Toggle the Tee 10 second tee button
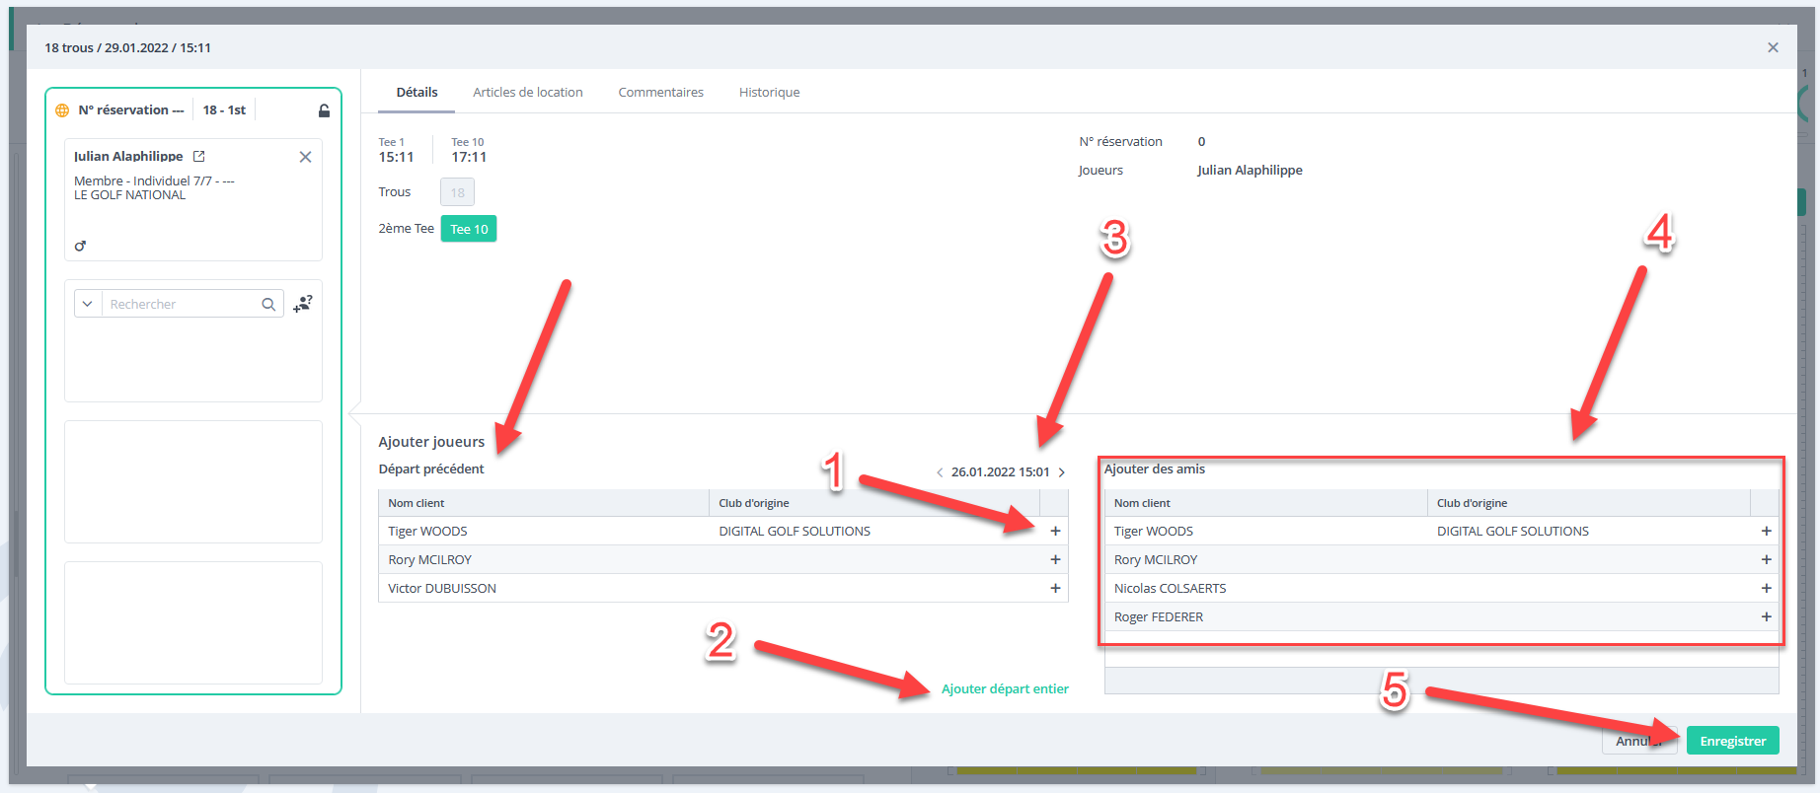 click(x=469, y=229)
